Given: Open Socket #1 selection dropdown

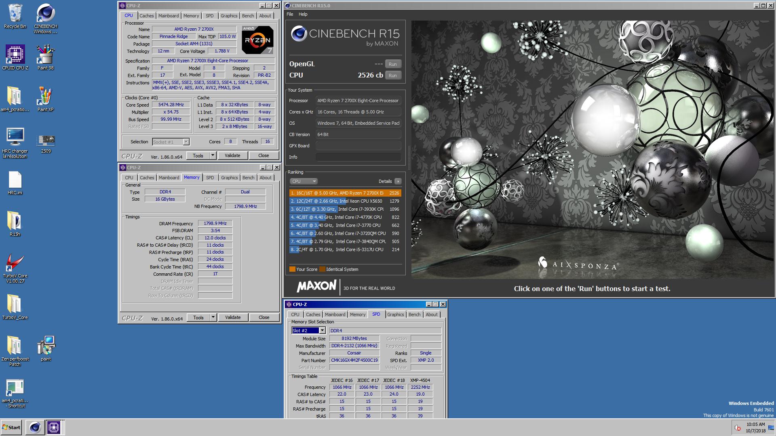Looking at the screenshot, I should point(171,142).
